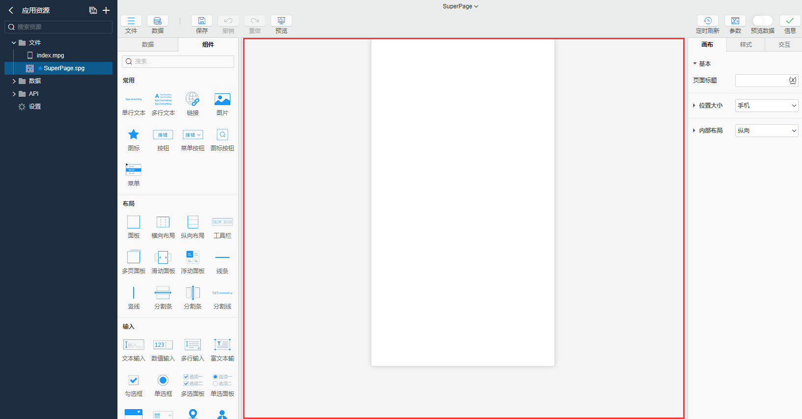Click the timed refresh clock icon
Image resolution: width=802 pixels, height=419 pixels.
tap(707, 21)
